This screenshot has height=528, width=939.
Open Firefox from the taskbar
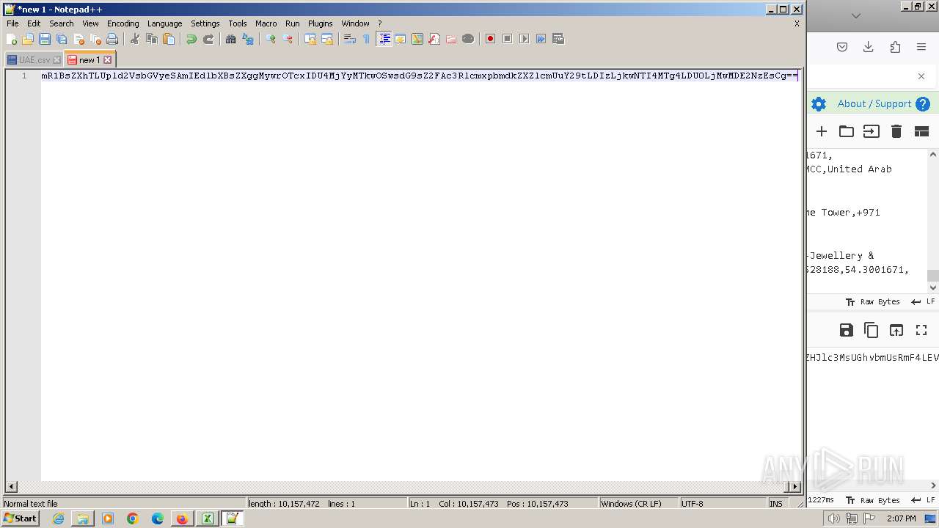(x=182, y=518)
